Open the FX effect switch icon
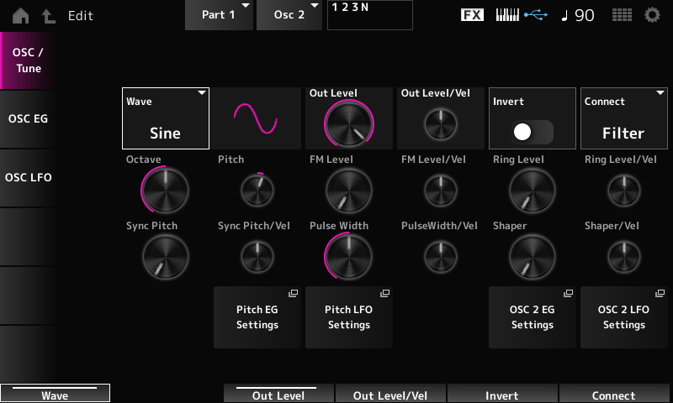The width and height of the screenshot is (673, 403). tap(473, 15)
